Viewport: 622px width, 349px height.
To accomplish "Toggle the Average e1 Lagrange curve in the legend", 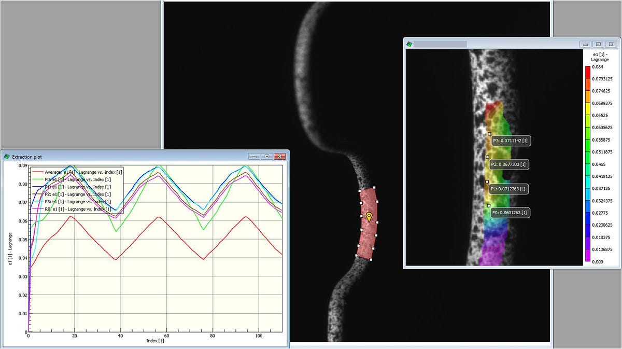I will 83,172.
